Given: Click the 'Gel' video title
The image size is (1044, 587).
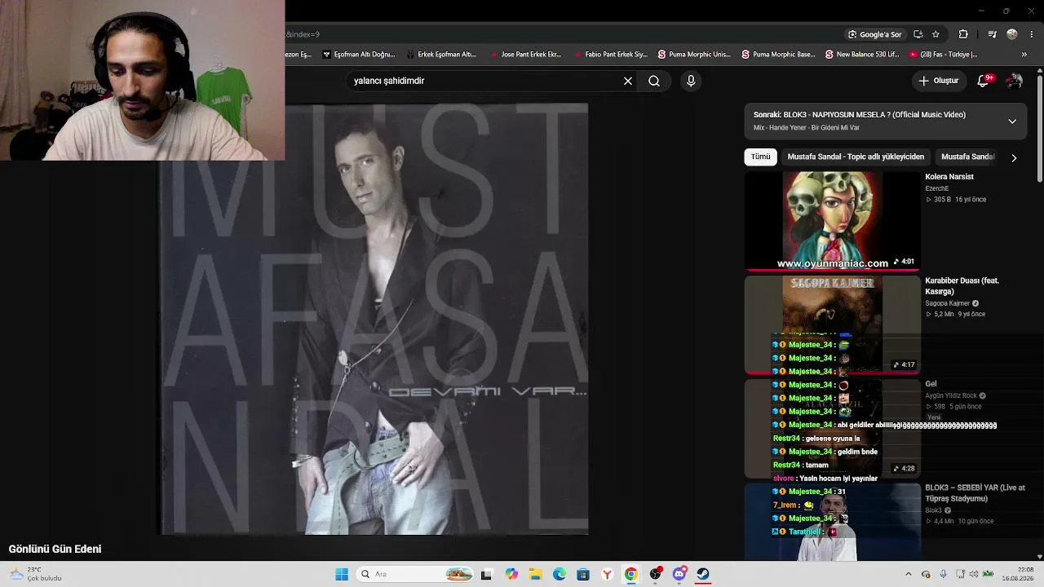Looking at the screenshot, I should (931, 384).
